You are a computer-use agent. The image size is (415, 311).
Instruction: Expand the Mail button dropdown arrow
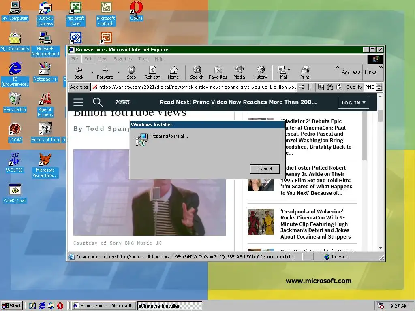point(289,70)
